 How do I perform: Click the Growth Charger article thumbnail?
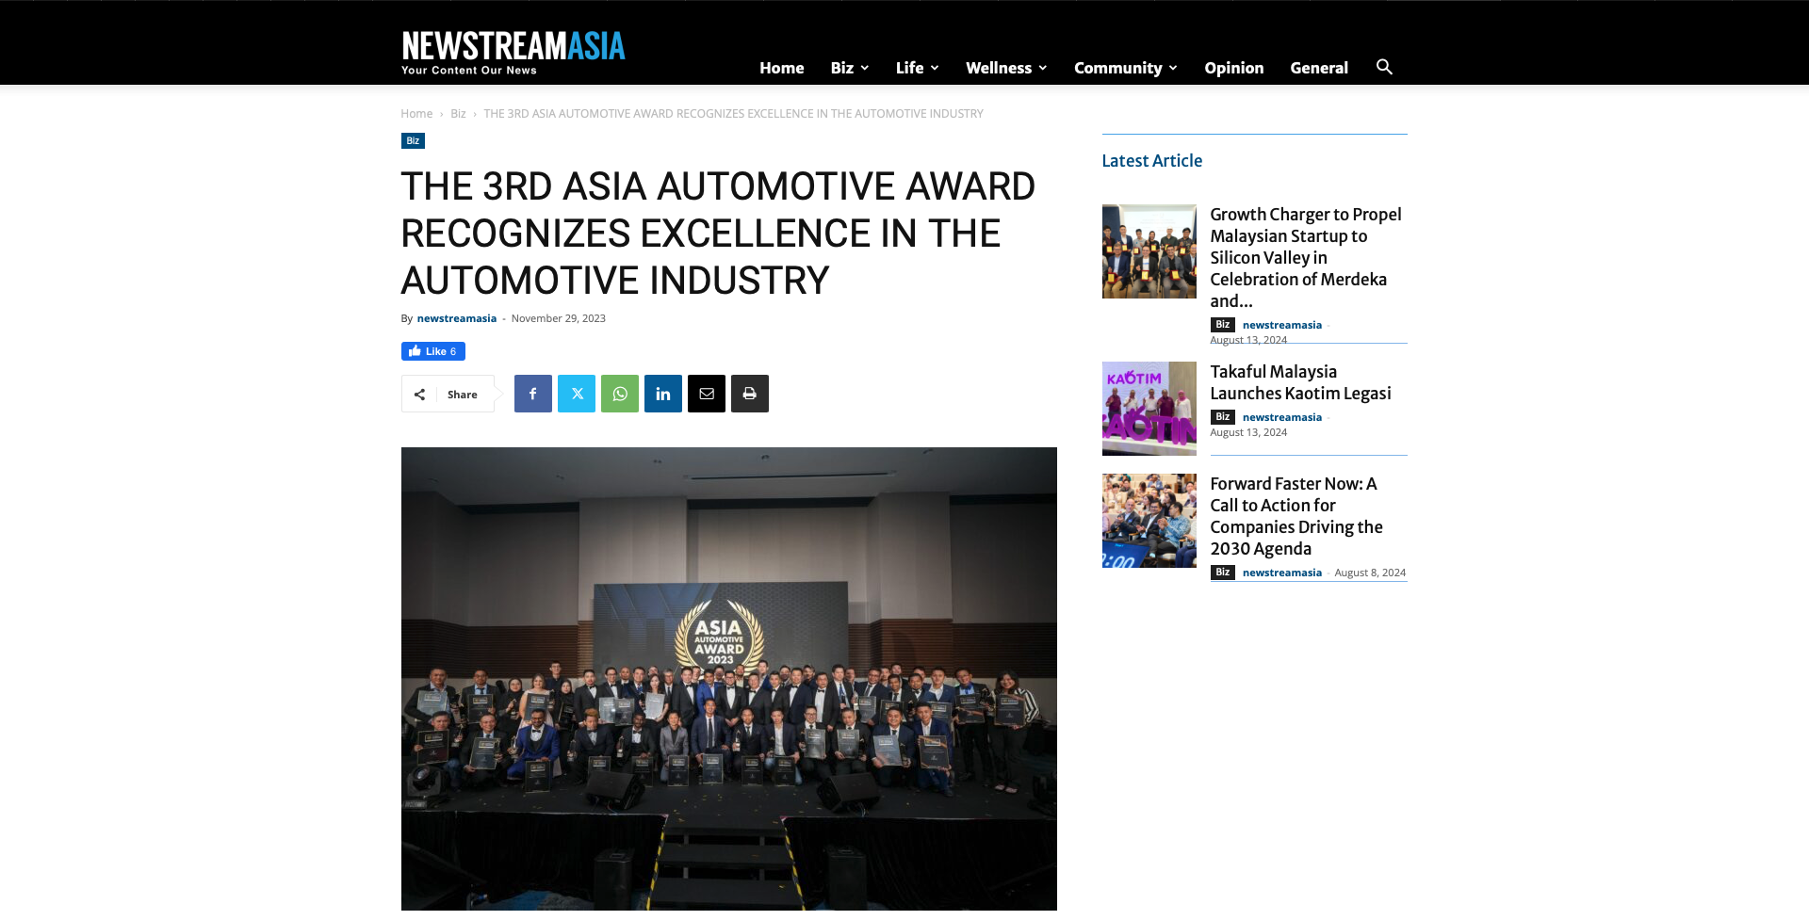1149,251
